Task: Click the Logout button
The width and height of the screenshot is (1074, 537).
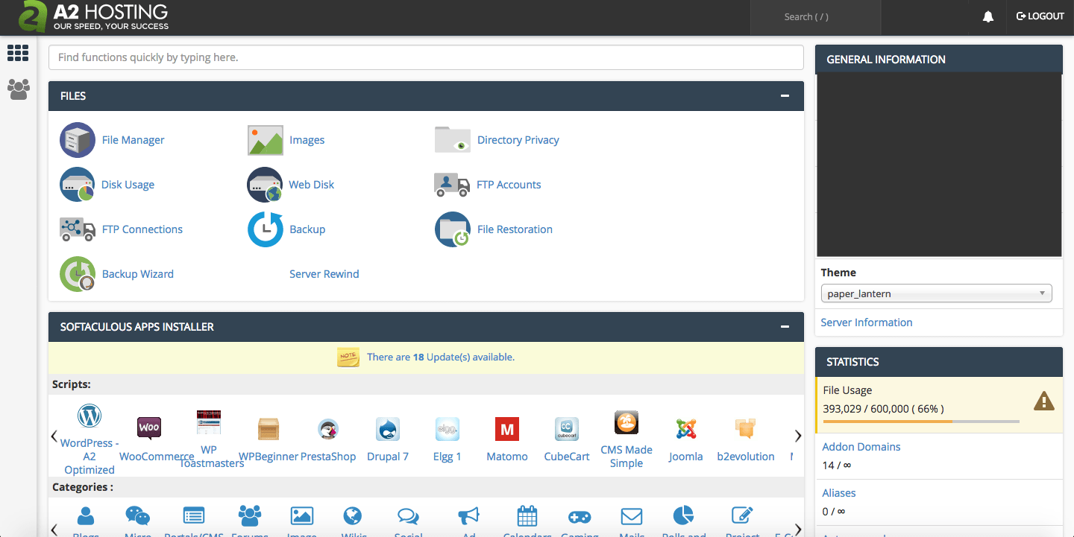Action: click(x=1040, y=16)
